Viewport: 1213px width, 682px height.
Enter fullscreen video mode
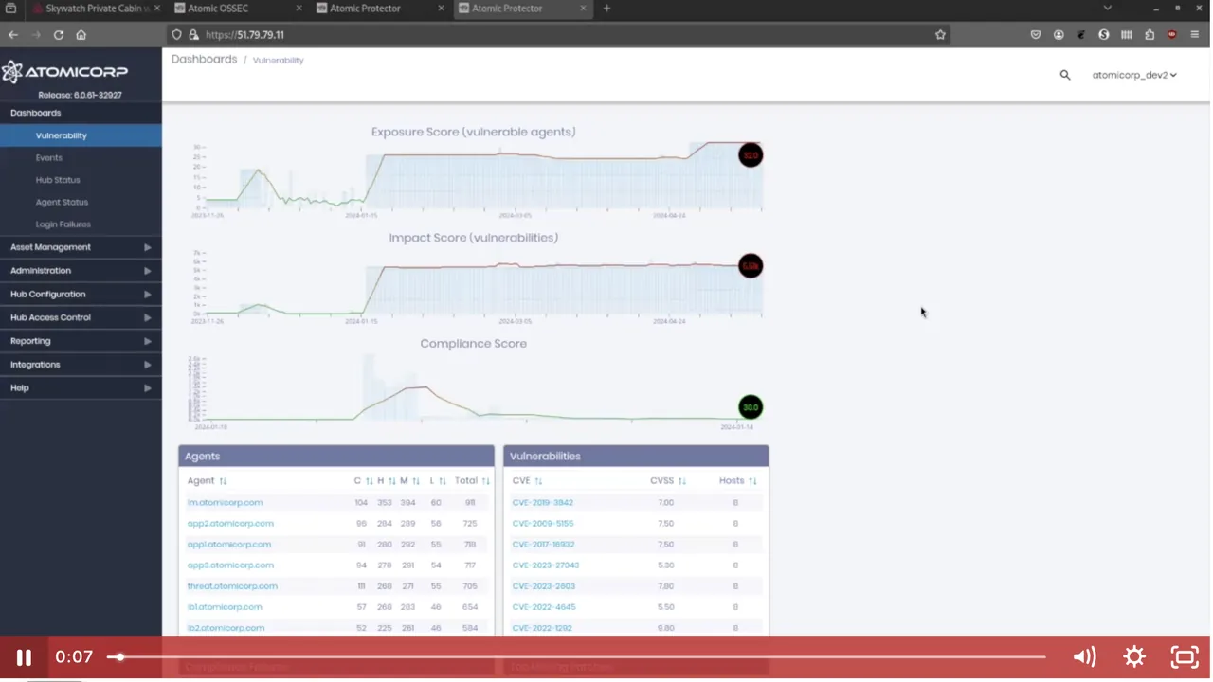(1185, 656)
